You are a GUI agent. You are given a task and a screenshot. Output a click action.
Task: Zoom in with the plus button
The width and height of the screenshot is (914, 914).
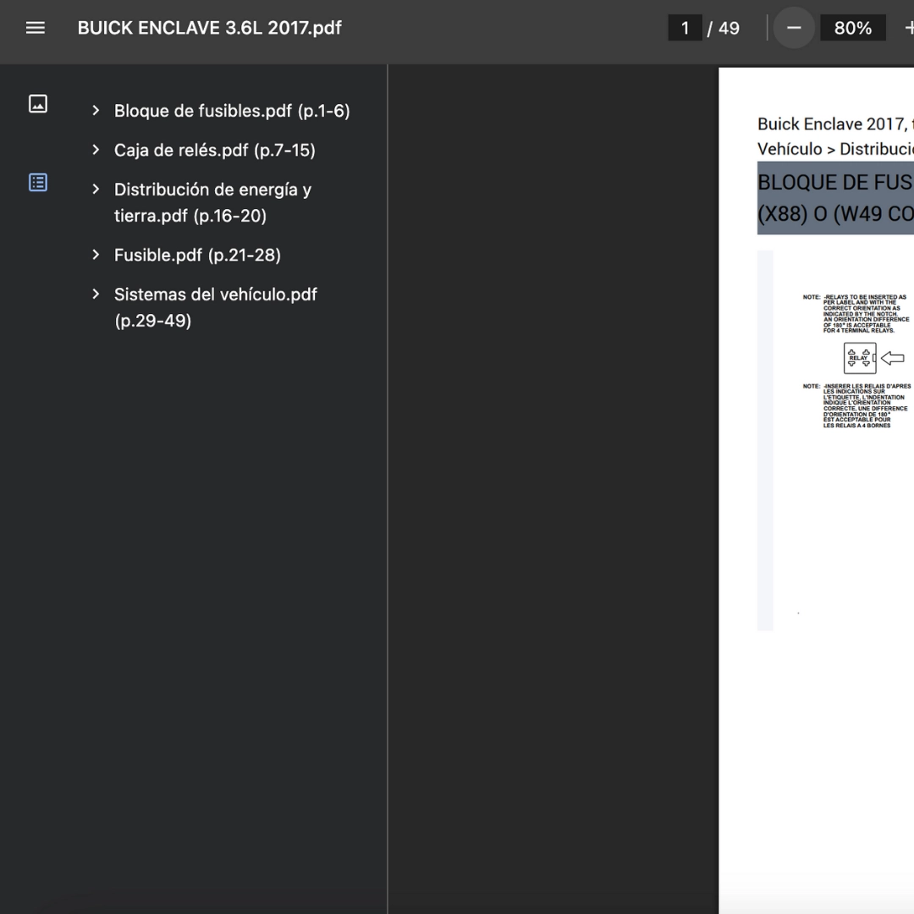908,28
